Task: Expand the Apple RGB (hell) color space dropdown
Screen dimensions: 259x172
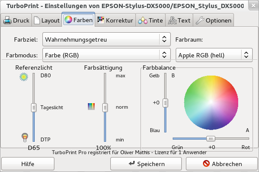Action: click(x=214, y=55)
